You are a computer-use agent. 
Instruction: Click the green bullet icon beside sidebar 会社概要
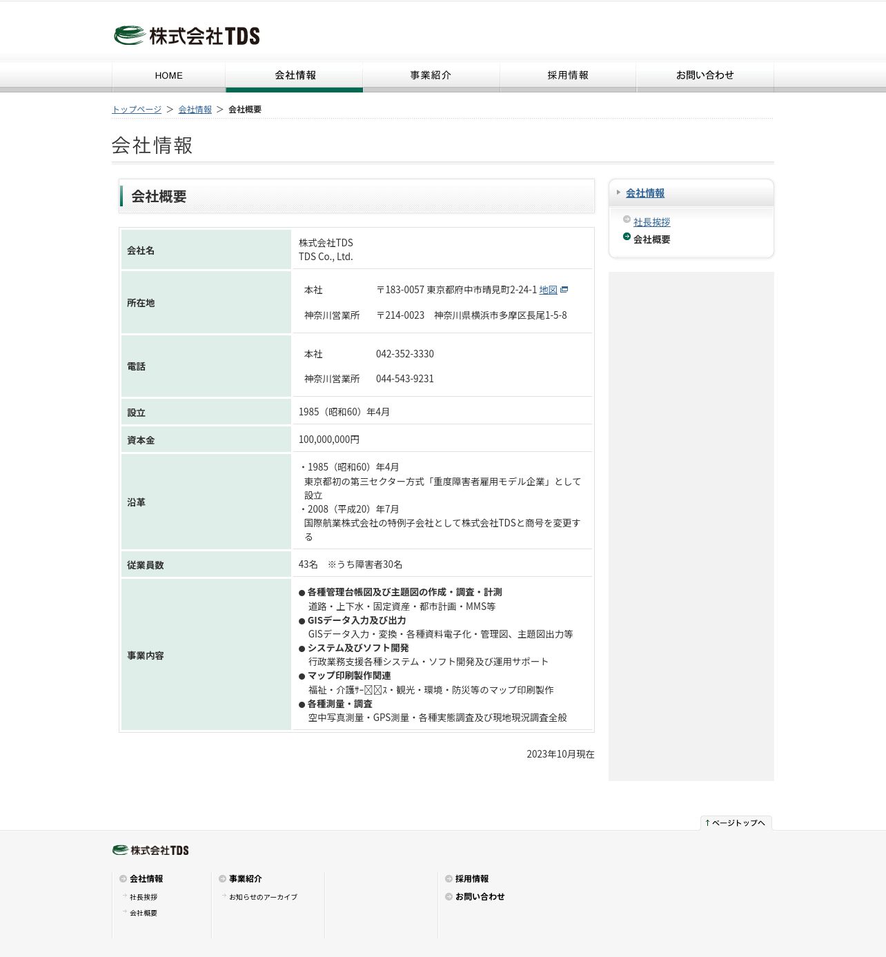point(627,237)
